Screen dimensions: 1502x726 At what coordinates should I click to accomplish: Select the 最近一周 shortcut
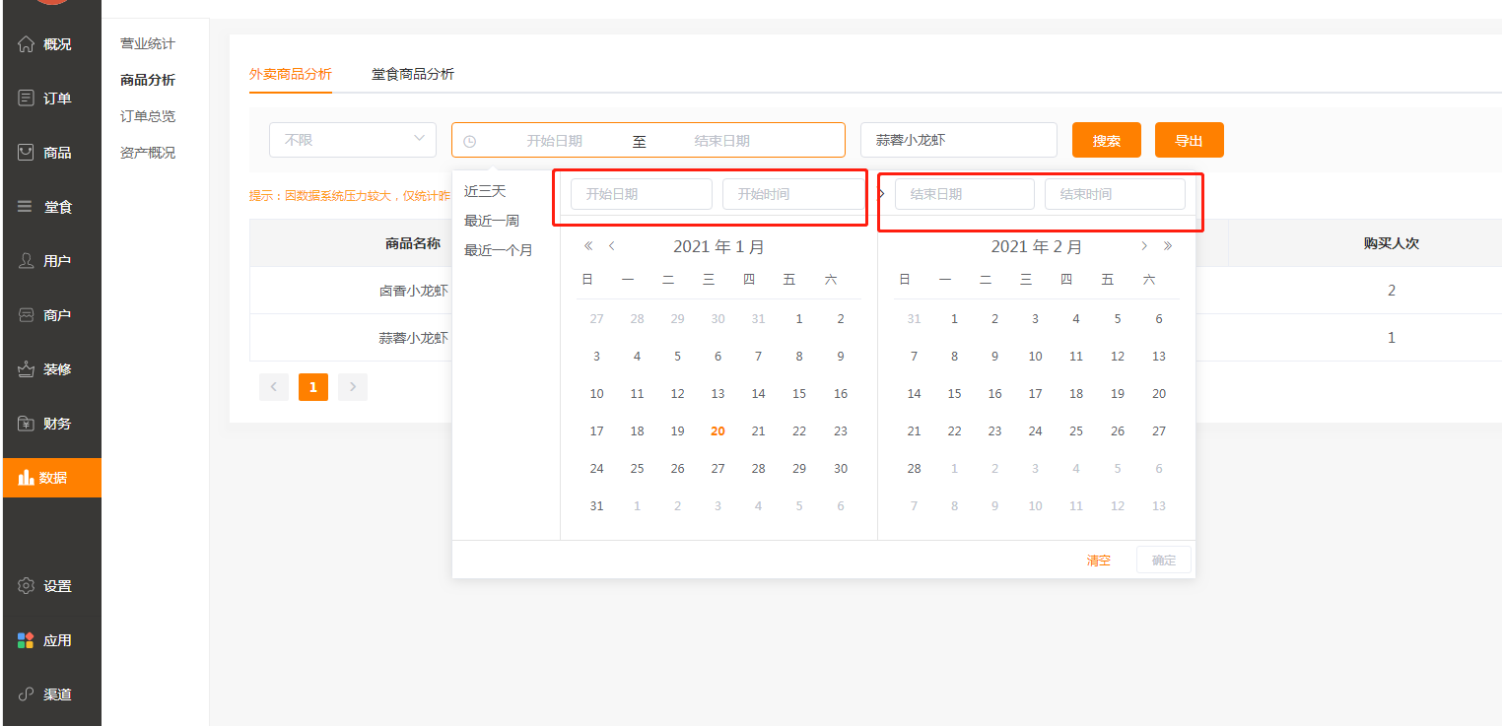[x=492, y=221]
